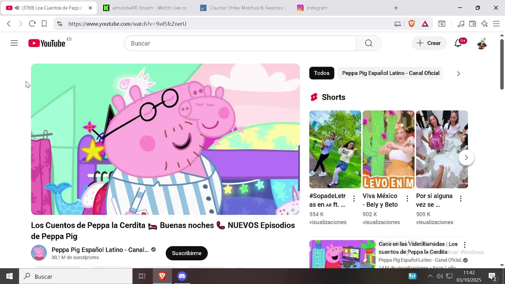Open Leo AI sparkle icon
This screenshot has width=505, height=284.
[x=484, y=24]
